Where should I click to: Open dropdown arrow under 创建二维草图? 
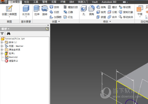[9, 17]
